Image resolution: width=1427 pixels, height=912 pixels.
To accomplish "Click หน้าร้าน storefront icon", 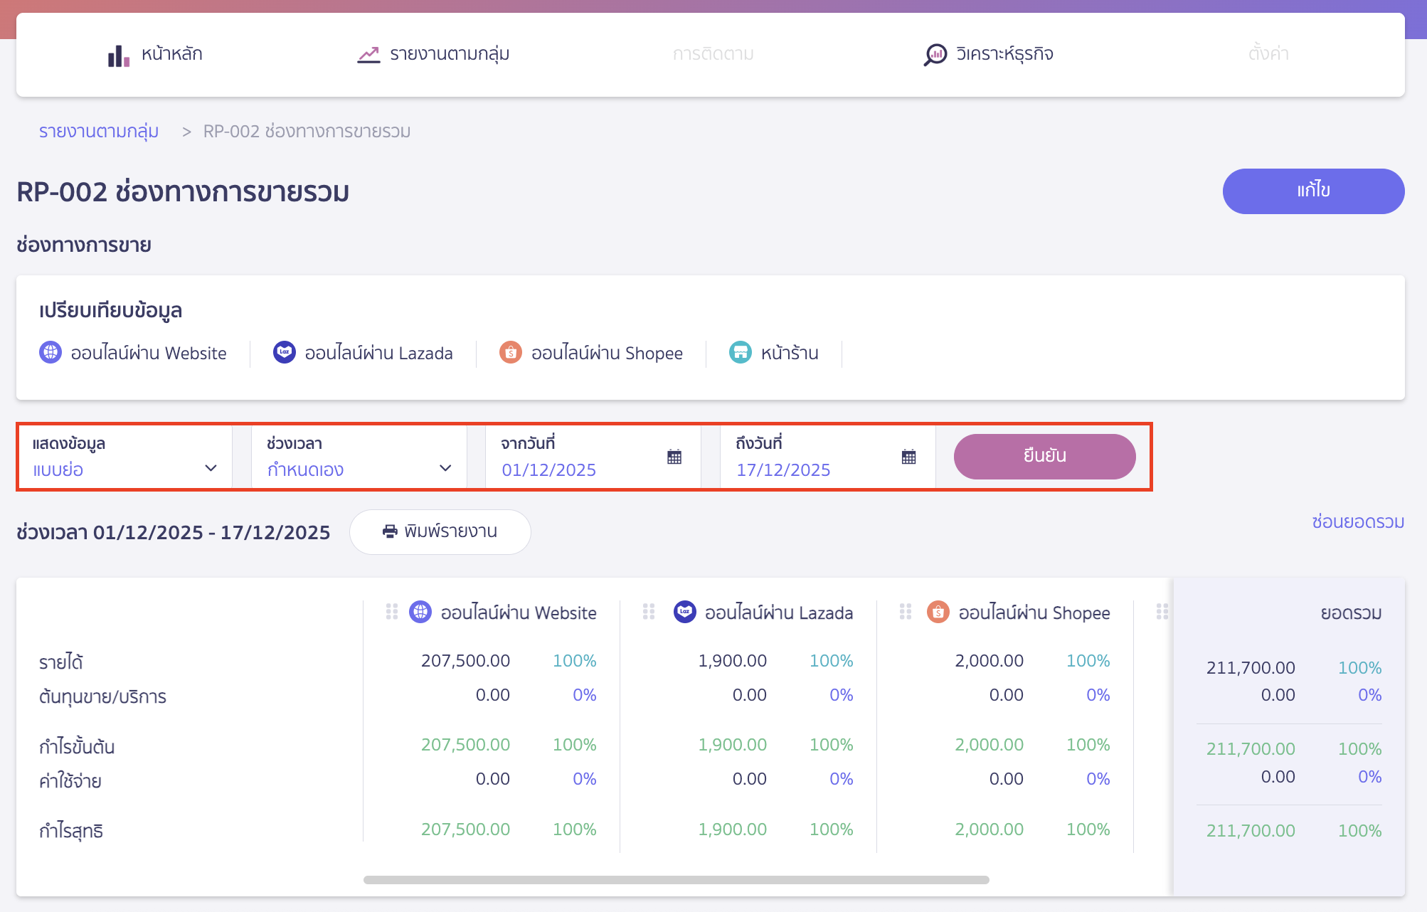I will pyautogui.click(x=741, y=352).
